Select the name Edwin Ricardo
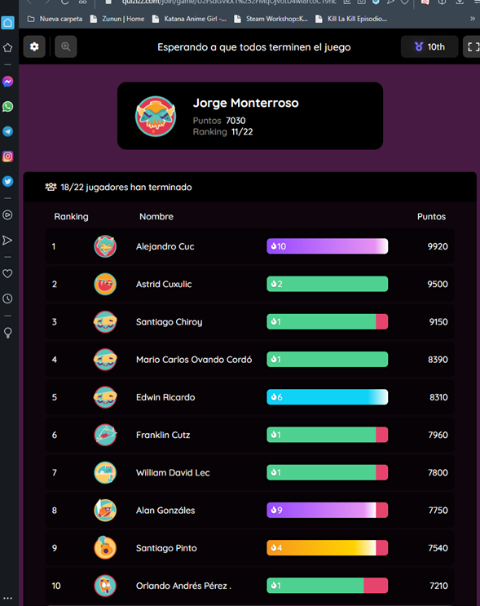Viewport: 480px width, 606px height. click(165, 397)
